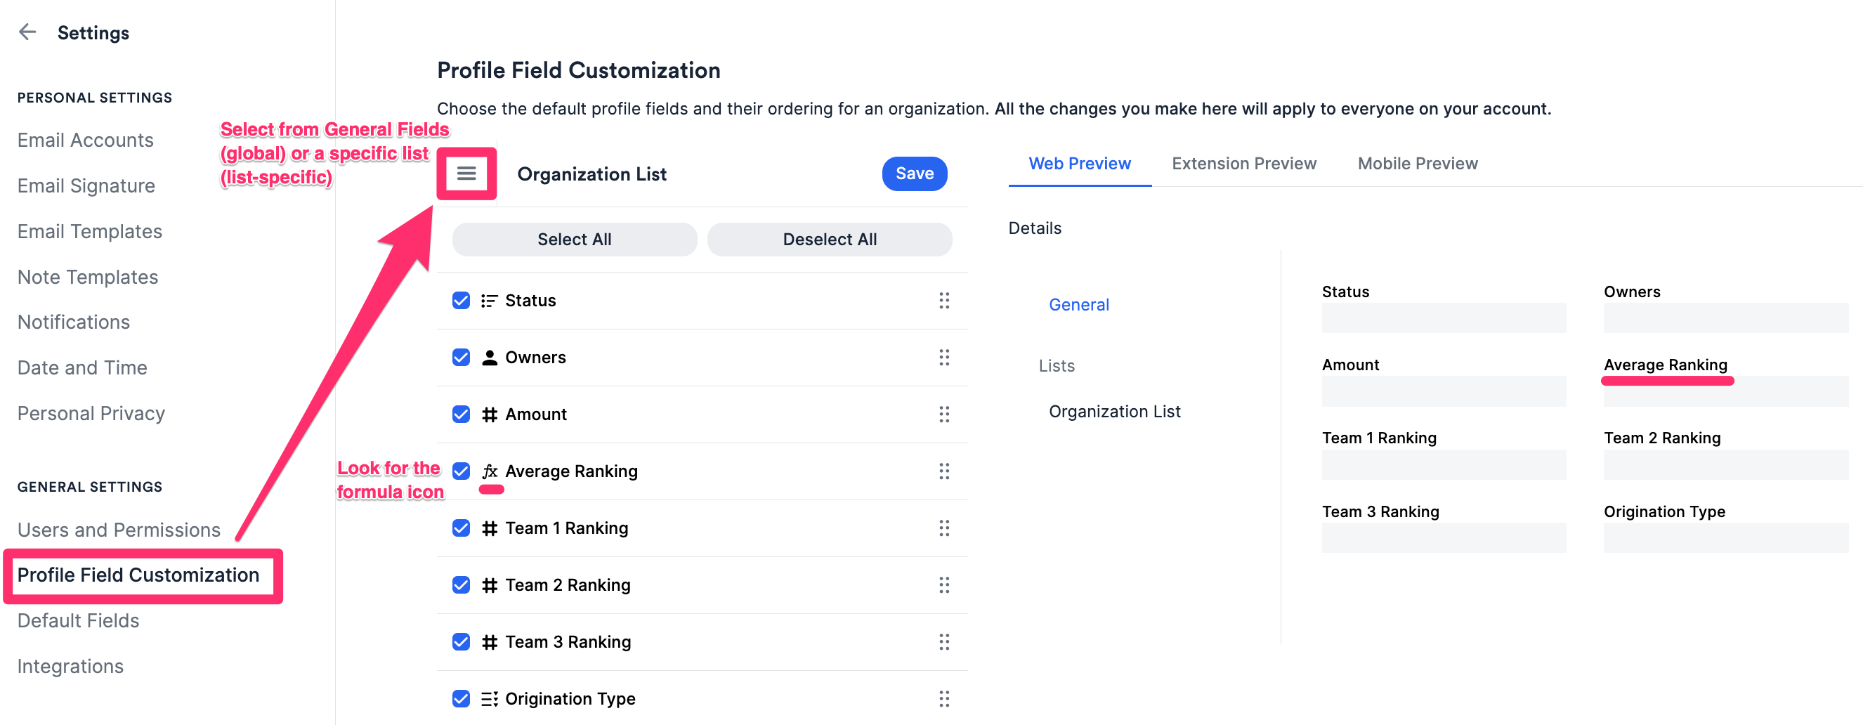Click the drag handle for Team 3 Ranking
Viewport: 1863px width, 725px height.
(944, 642)
